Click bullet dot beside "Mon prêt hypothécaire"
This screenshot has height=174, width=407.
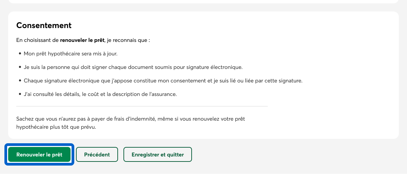click(x=20, y=54)
